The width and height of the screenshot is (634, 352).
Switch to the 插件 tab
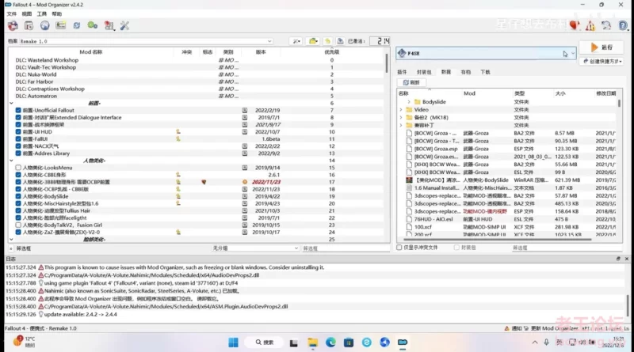[x=402, y=72]
